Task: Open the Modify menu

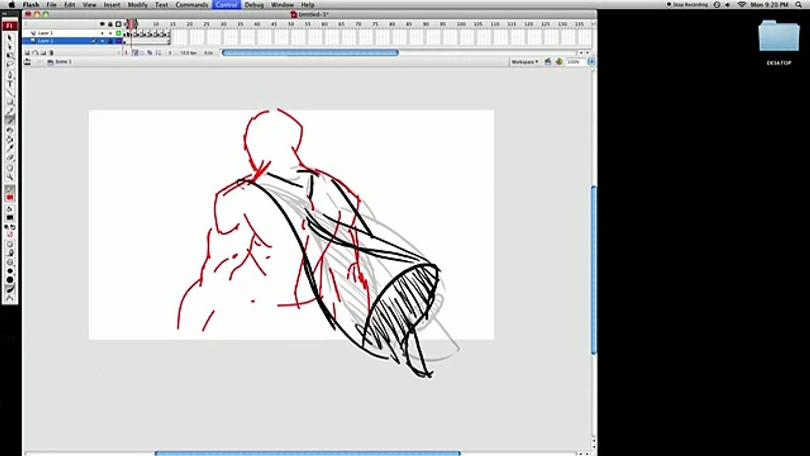Action: pos(137,4)
